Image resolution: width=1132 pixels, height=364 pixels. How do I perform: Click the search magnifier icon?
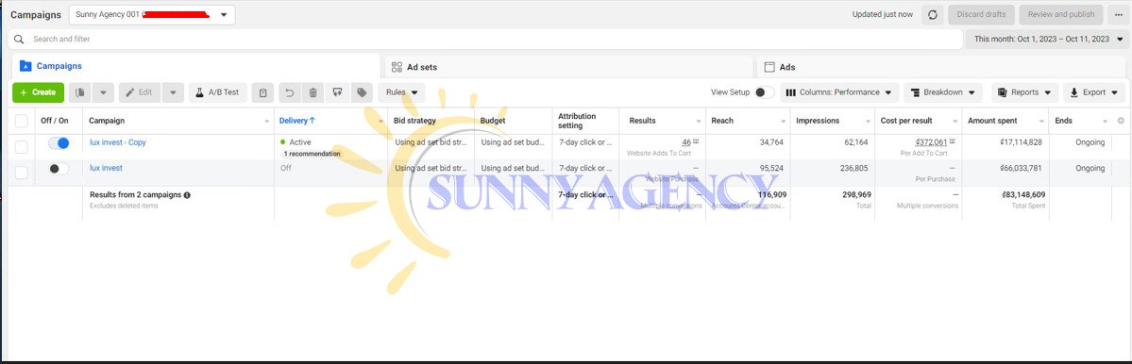[x=20, y=39]
